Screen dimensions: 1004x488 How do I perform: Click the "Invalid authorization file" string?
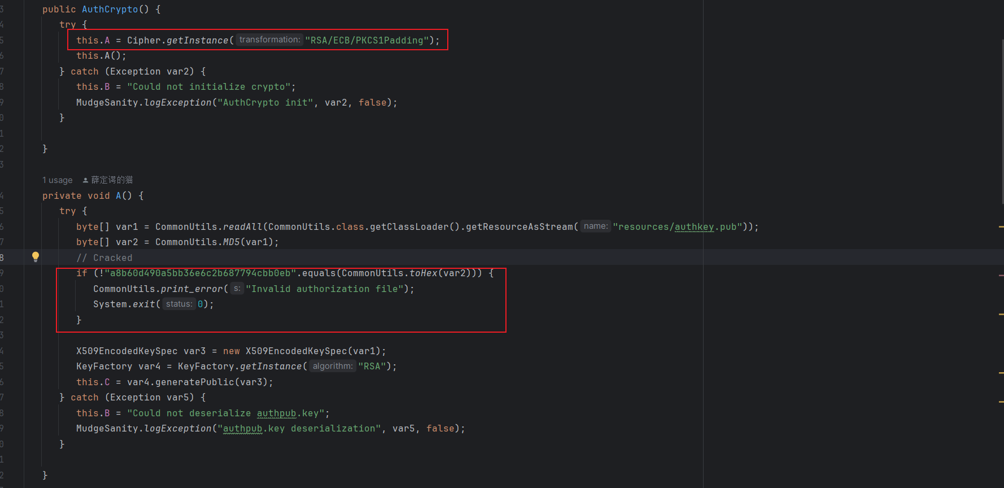pyautogui.click(x=325, y=289)
